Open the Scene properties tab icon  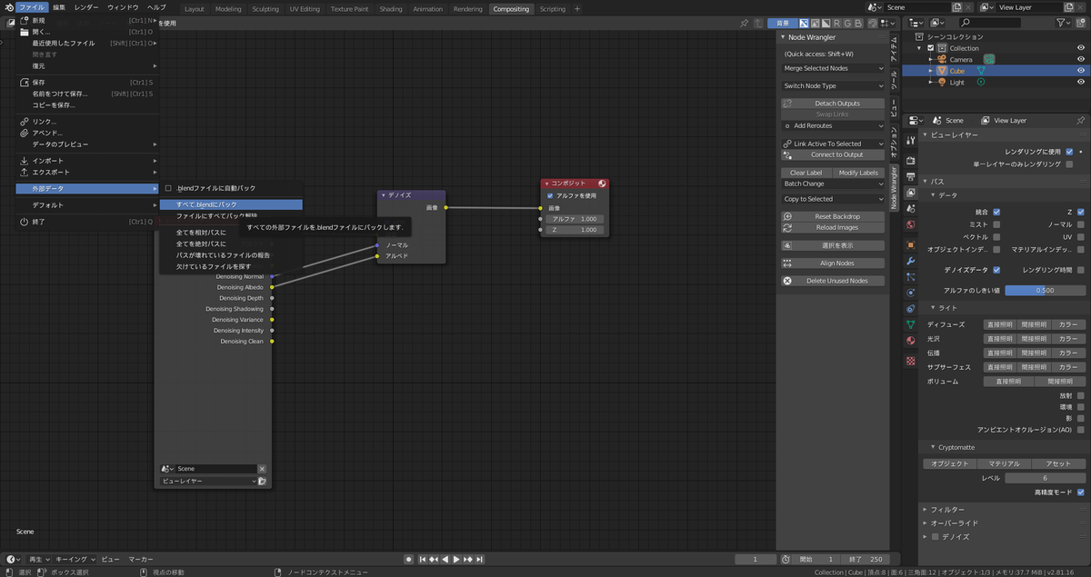click(910, 208)
